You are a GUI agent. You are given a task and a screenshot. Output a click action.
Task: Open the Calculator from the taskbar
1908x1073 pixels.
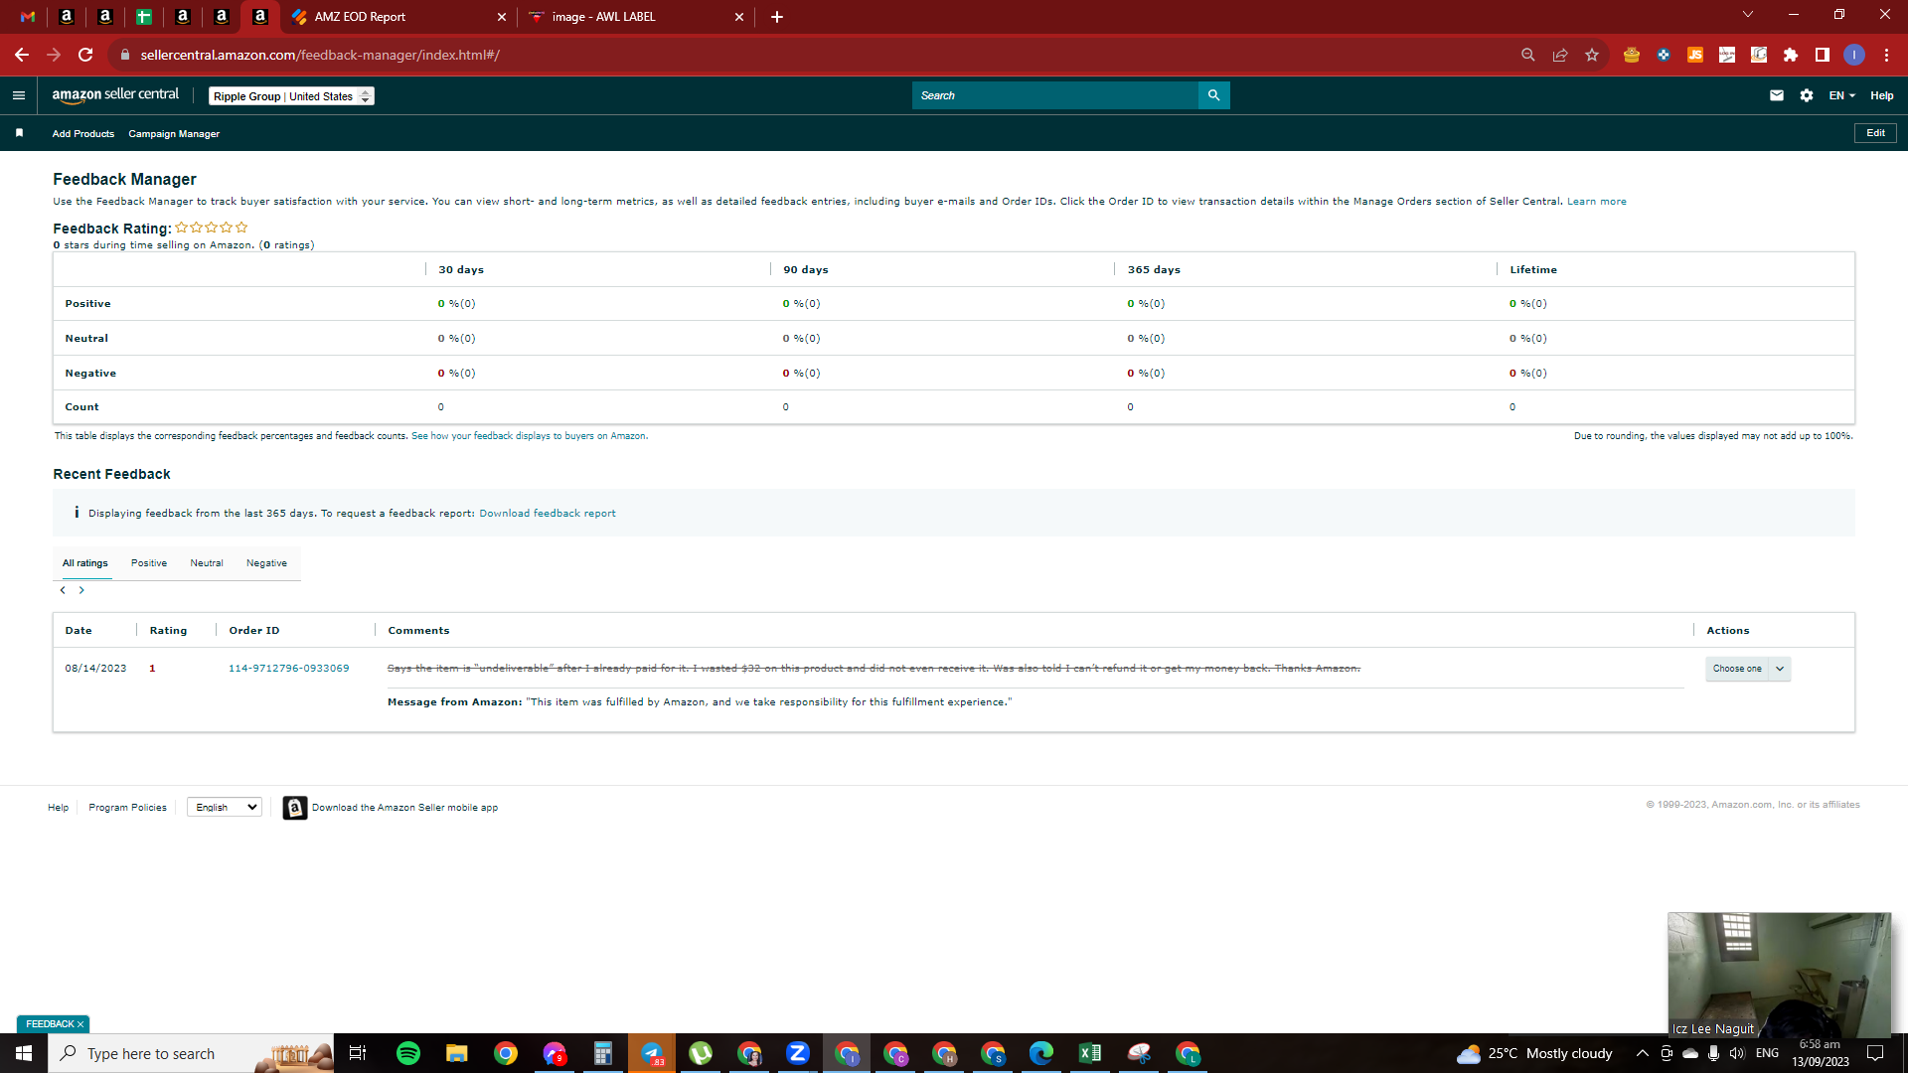[x=603, y=1053]
